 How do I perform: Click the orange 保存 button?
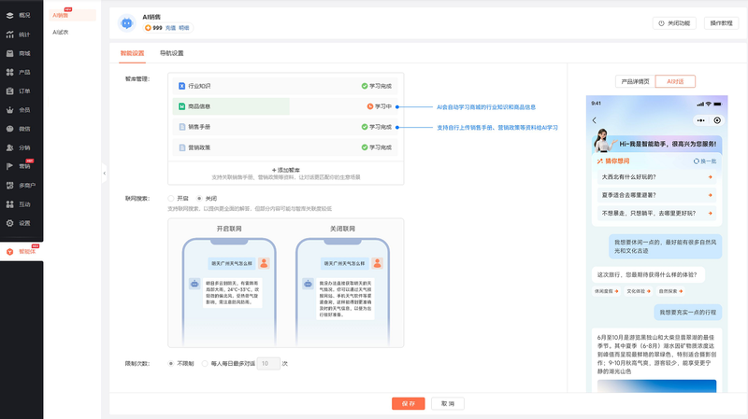tap(408, 403)
